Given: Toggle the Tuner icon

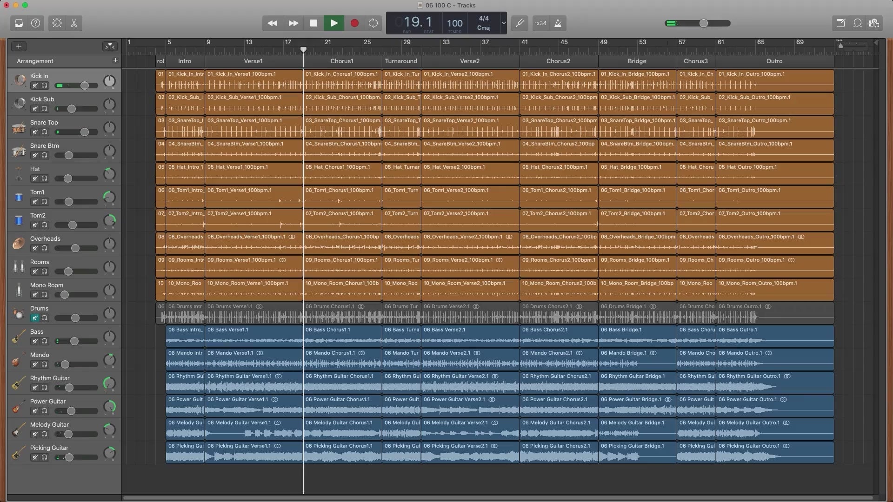Looking at the screenshot, I should click(x=520, y=23).
